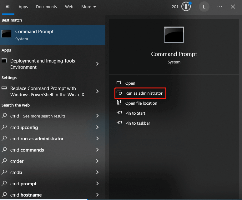Expand the Replace Command Prompt setting arrow
Screen dimensions: 242x200
point(97,91)
